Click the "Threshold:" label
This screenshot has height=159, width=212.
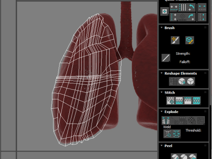point(193,130)
